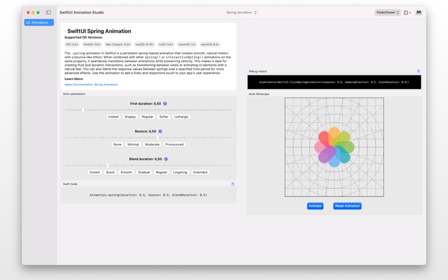Set bounce preset to None
Screen dimensions: 448x280
(x=118, y=144)
